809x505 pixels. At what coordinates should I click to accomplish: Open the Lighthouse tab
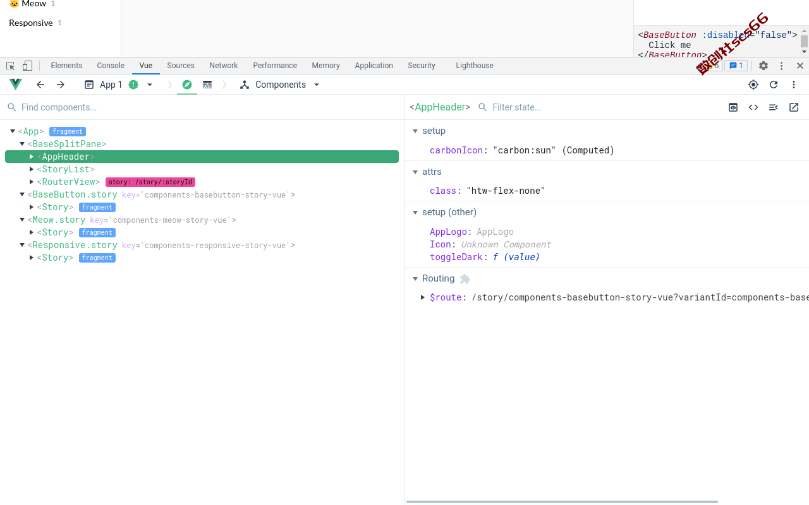click(x=475, y=66)
